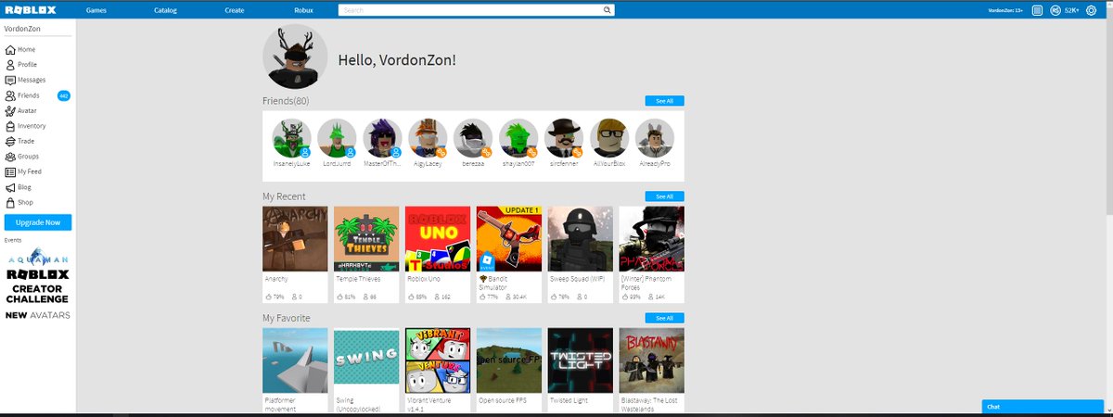Open the Trade icon in sidebar
This screenshot has height=417, width=1113.
(10, 141)
